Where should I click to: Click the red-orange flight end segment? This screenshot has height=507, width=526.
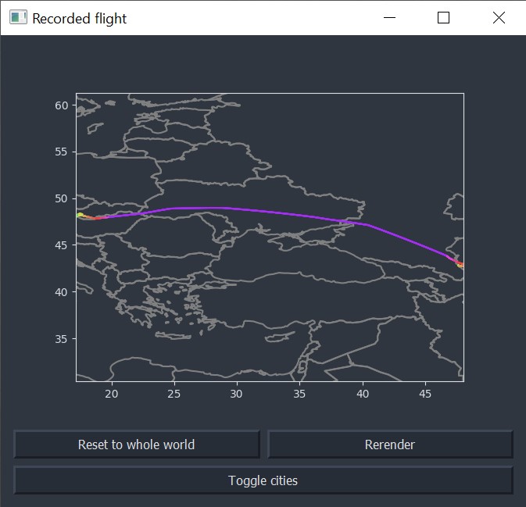pos(459,263)
